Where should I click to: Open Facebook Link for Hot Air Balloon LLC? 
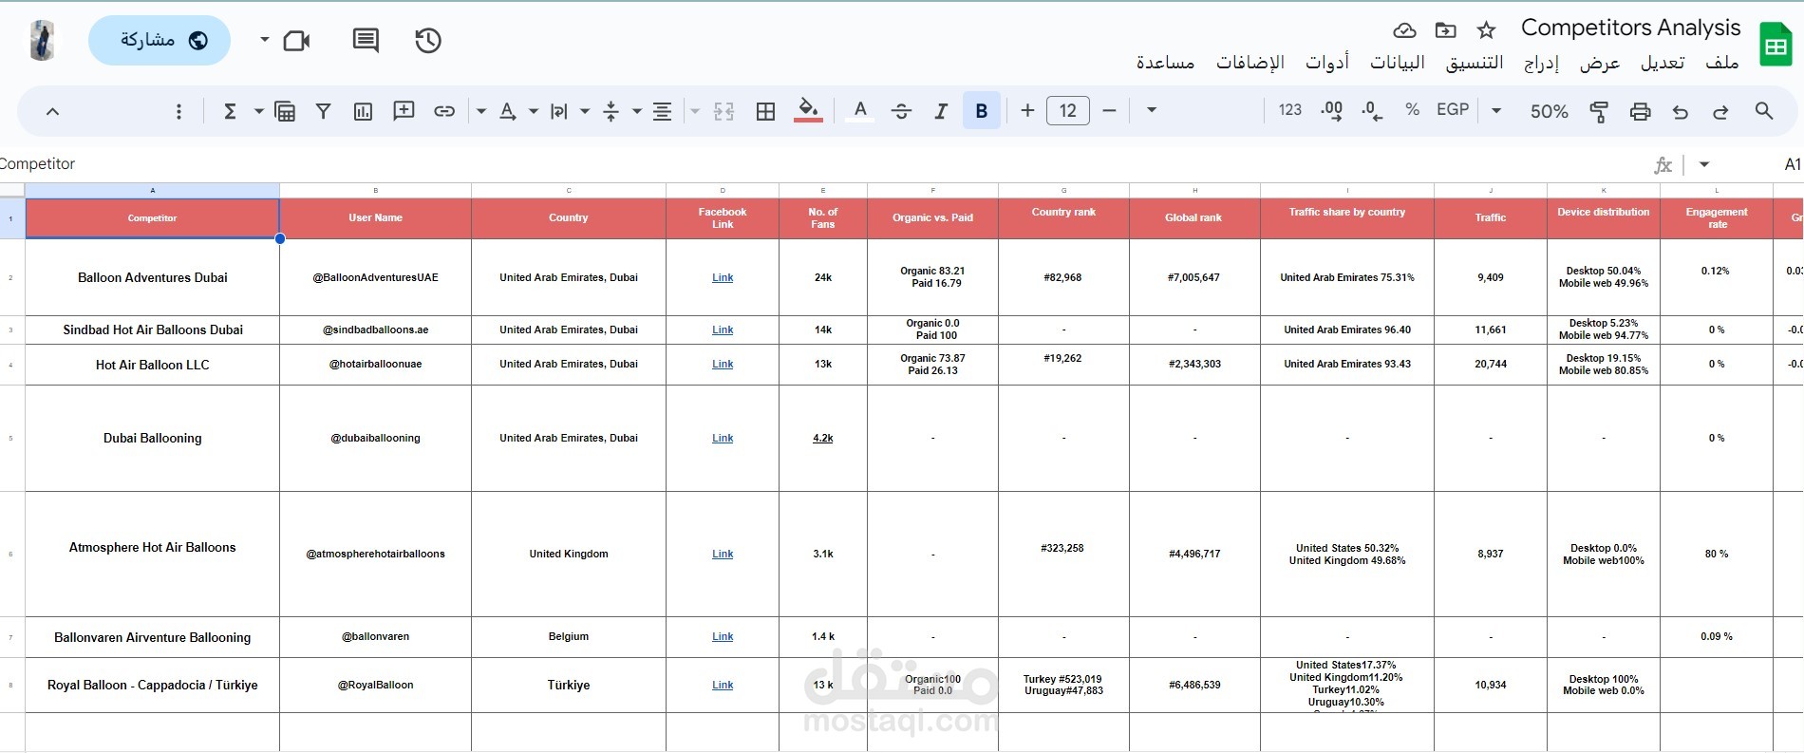[723, 364]
